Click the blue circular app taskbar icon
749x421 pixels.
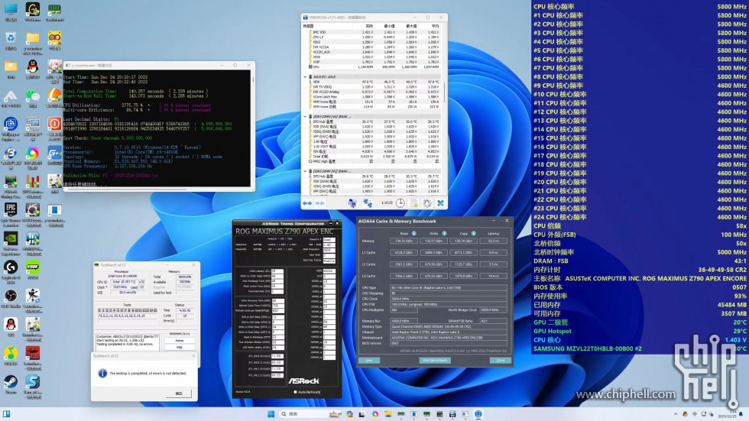pyautogui.click(x=478, y=414)
